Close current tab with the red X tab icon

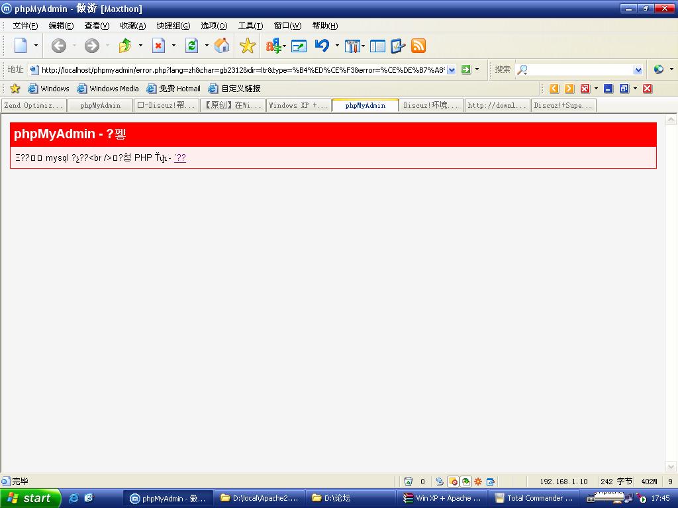click(585, 89)
